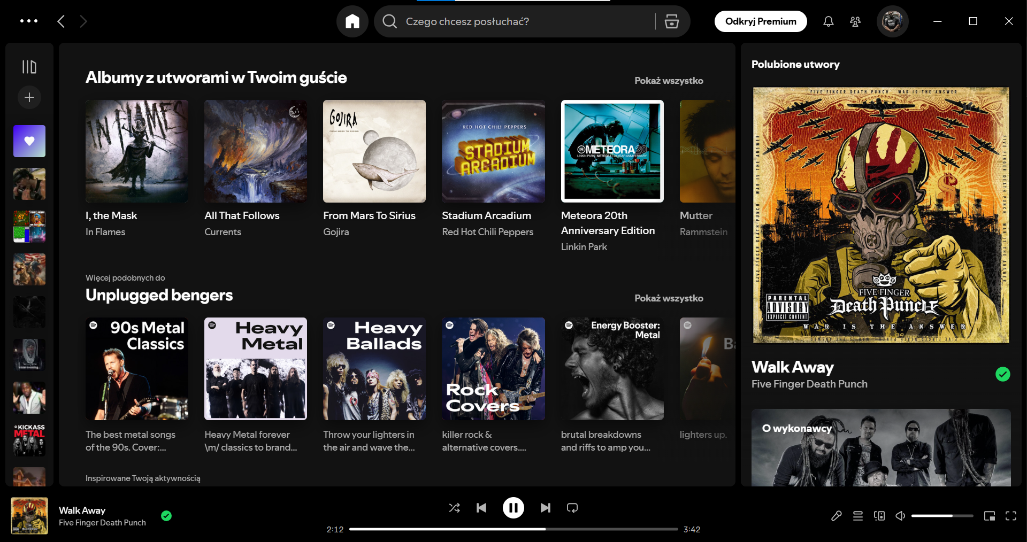This screenshot has width=1027, height=542.
Task: Connect to a device
Action: pyautogui.click(x=879, y=516)
